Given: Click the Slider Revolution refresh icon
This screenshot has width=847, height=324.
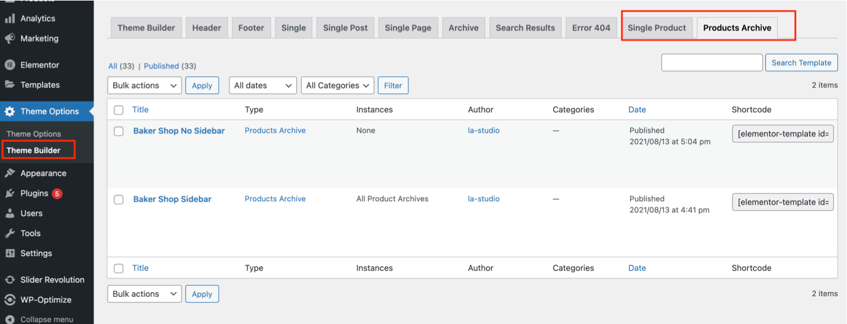Looking at the screenshot, I should (10, 280).
